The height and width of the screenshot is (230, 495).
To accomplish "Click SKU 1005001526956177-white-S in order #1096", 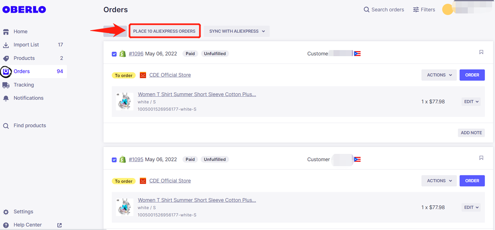I will click(167, 109).
